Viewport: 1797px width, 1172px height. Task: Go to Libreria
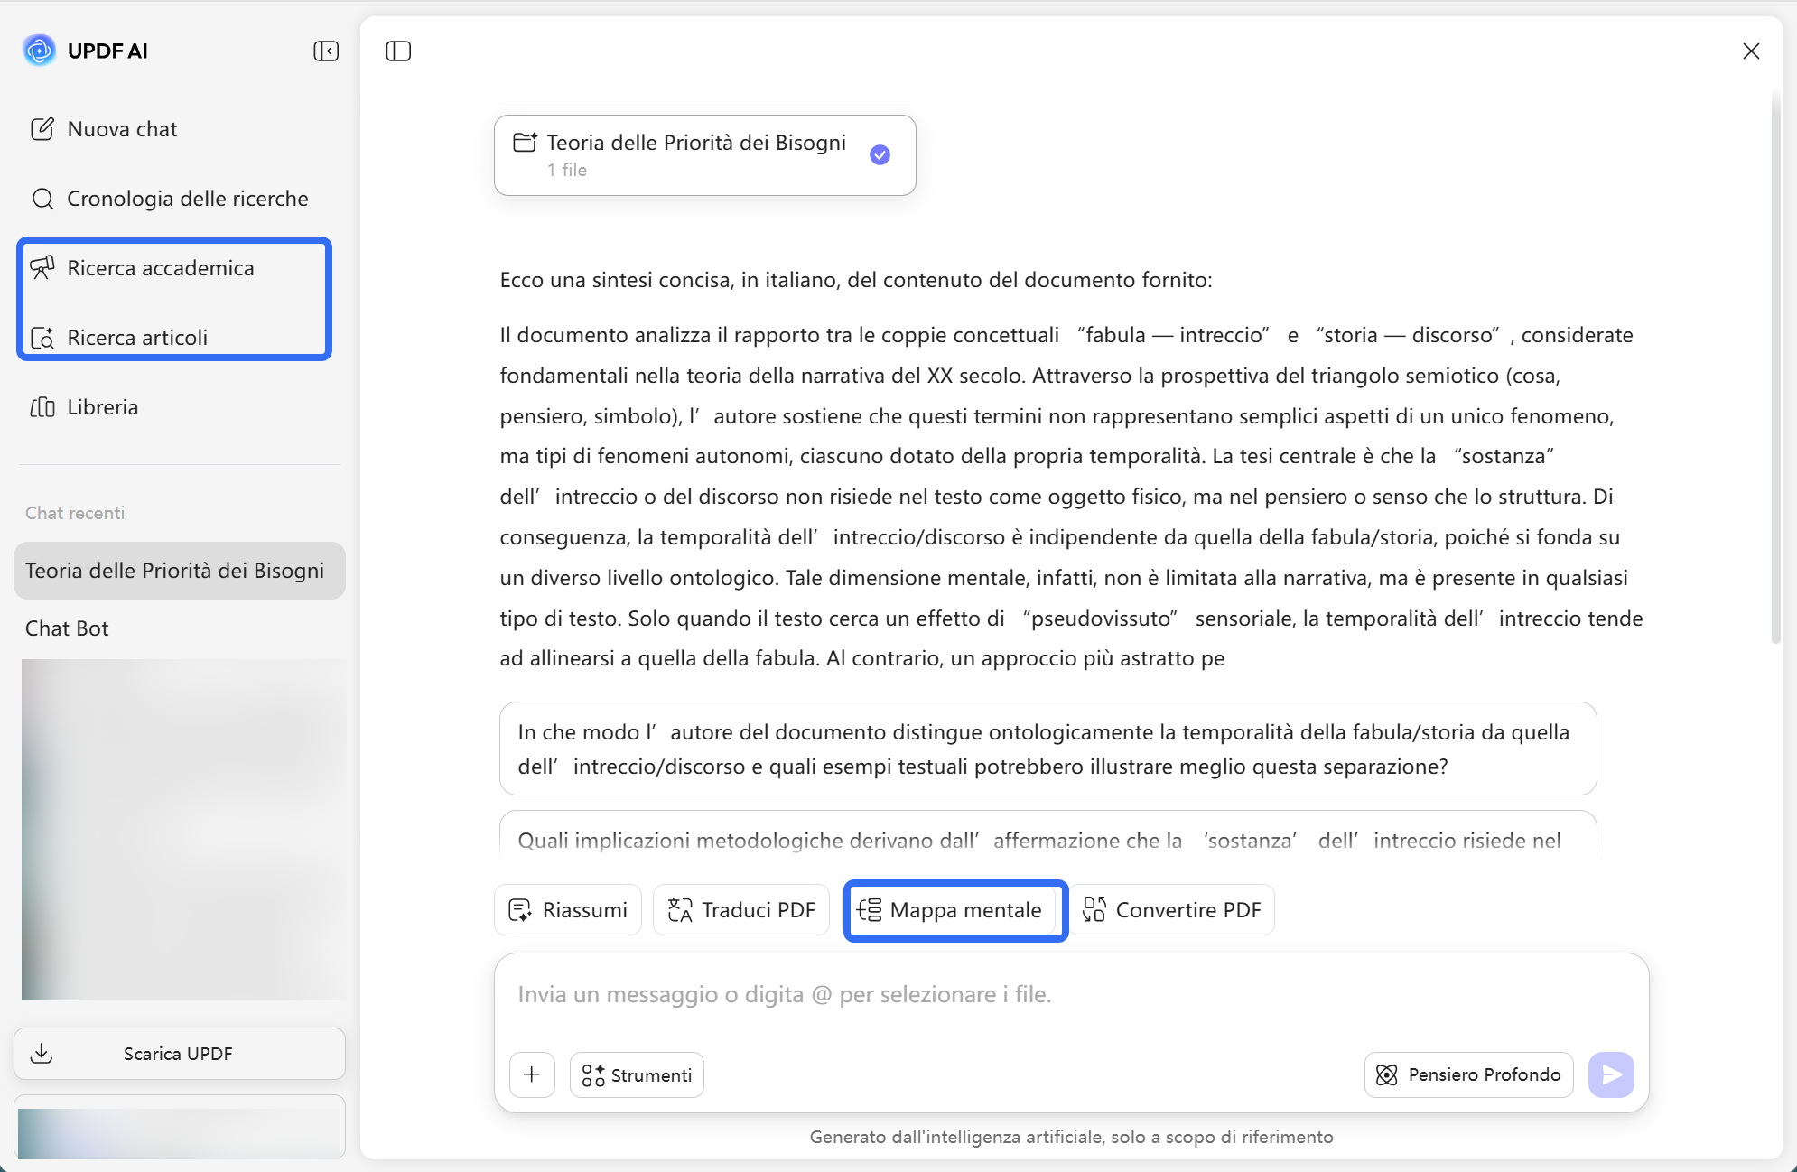coord(102,407)
